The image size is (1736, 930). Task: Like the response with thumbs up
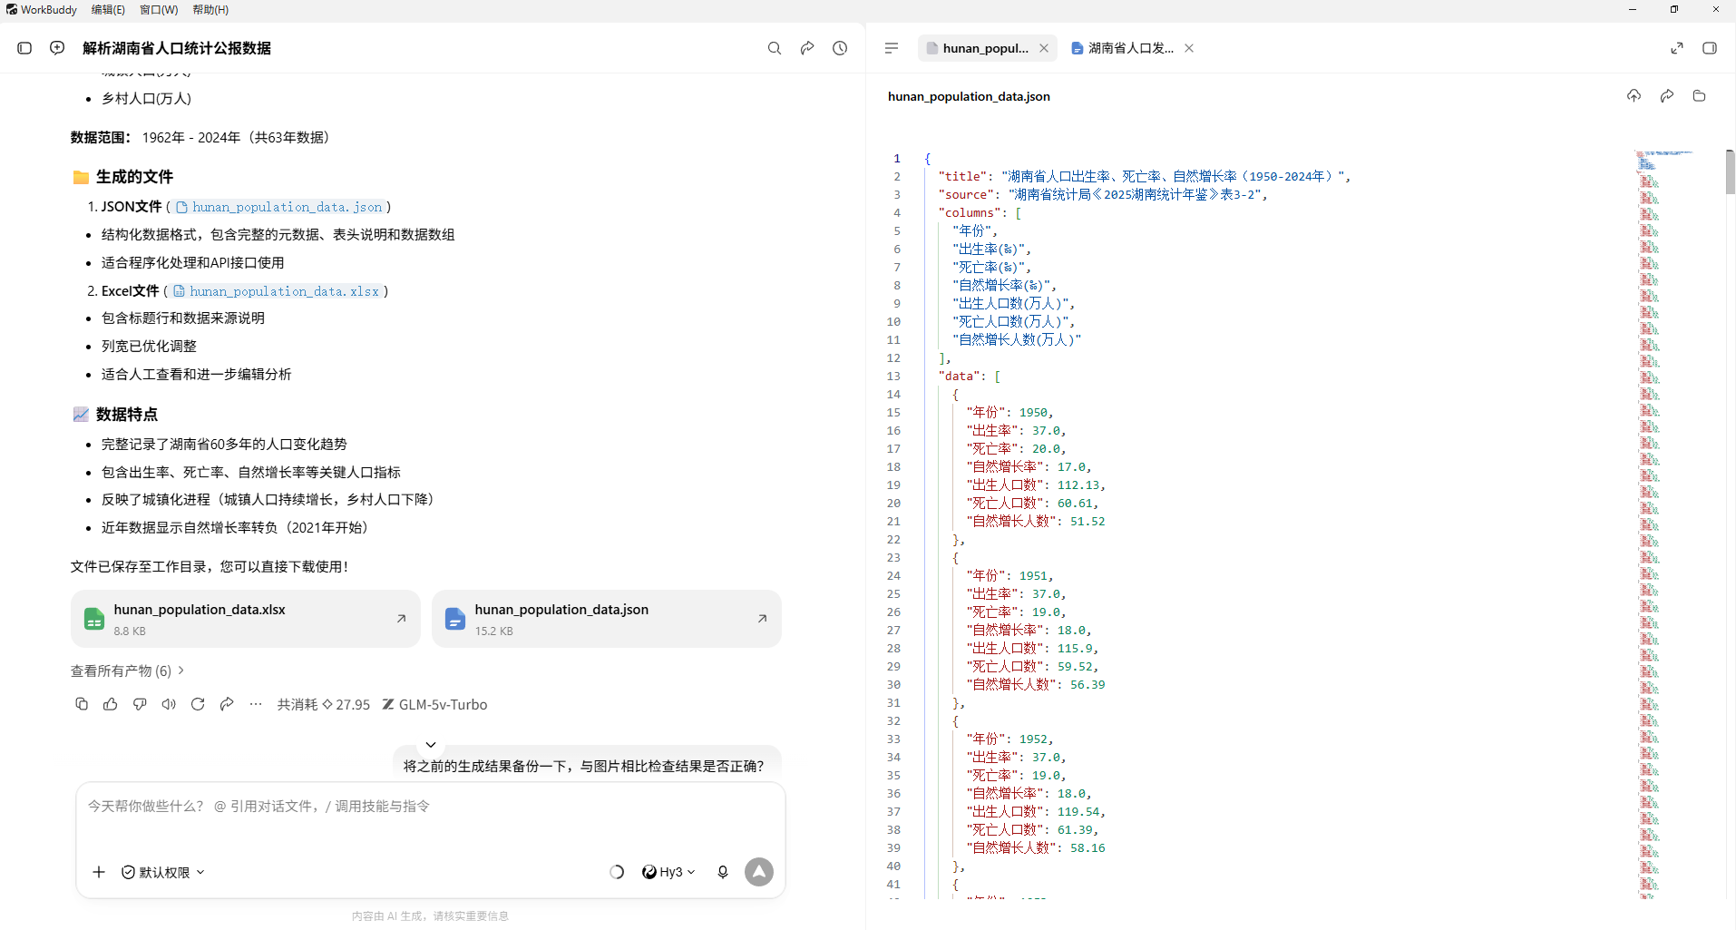[x=111, y=704]
